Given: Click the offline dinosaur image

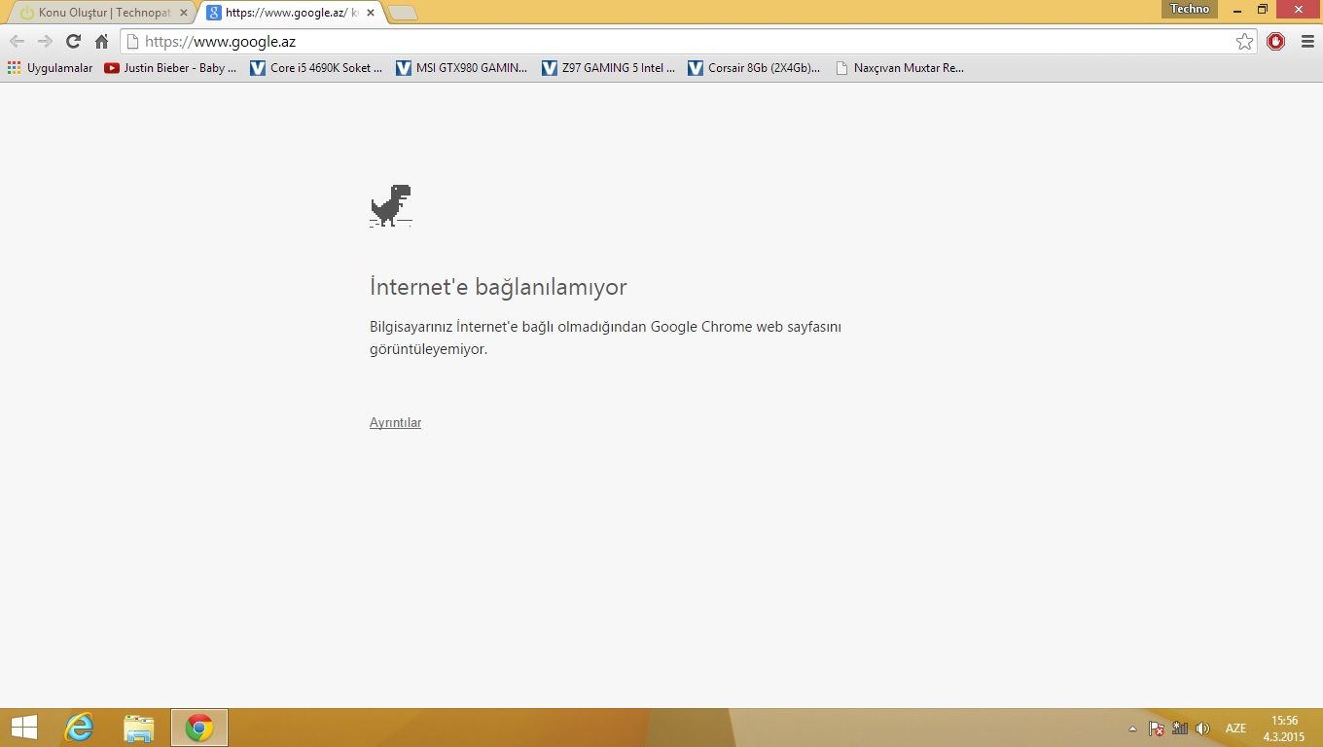Looking at the screenshot, I should coord(391,205).
